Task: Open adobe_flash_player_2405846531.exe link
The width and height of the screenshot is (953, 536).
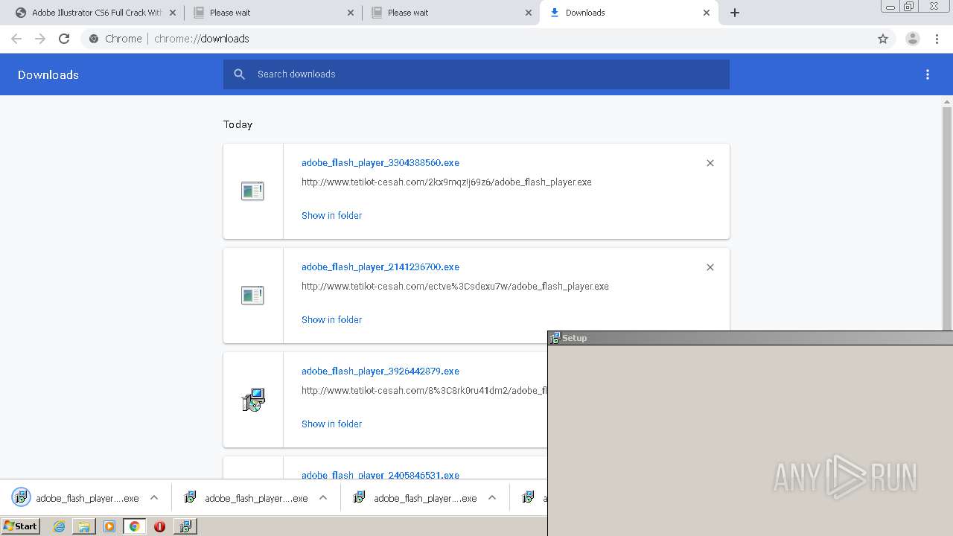Action: tap(380, 475)
